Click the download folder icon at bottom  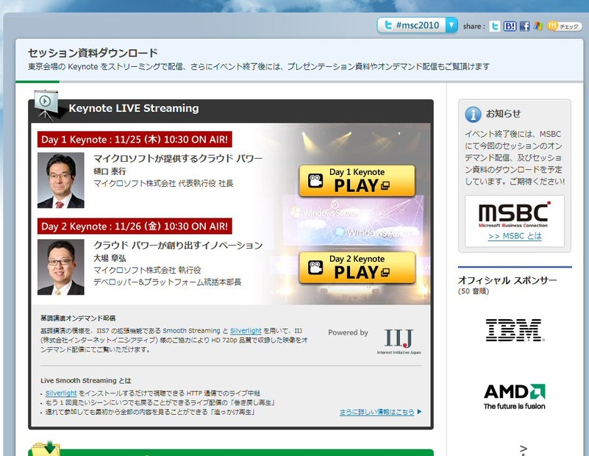click(46, 449)
